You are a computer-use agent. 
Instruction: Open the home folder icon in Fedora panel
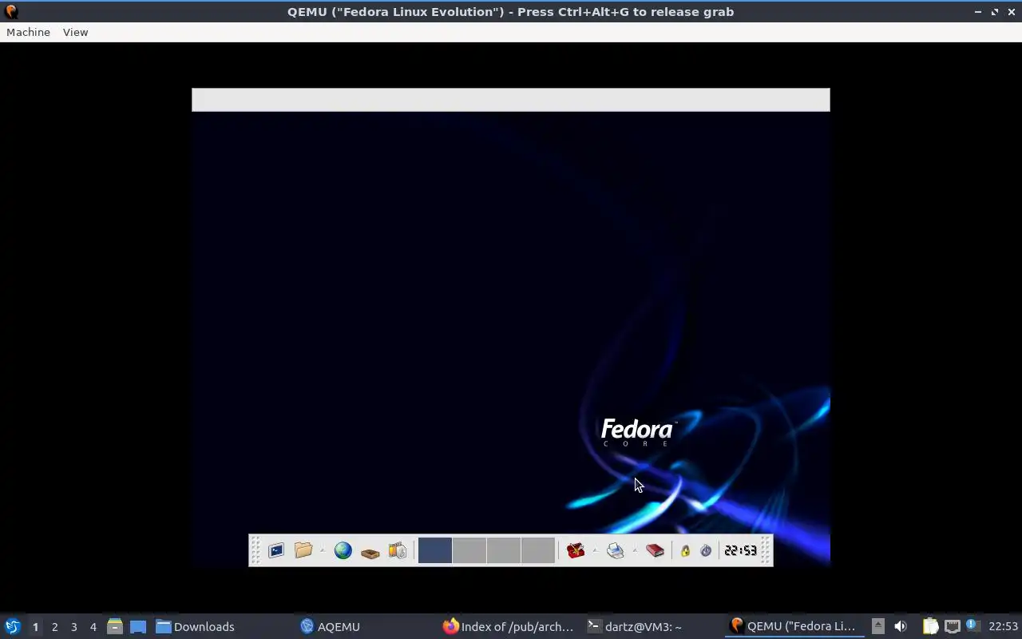point(303,550)
